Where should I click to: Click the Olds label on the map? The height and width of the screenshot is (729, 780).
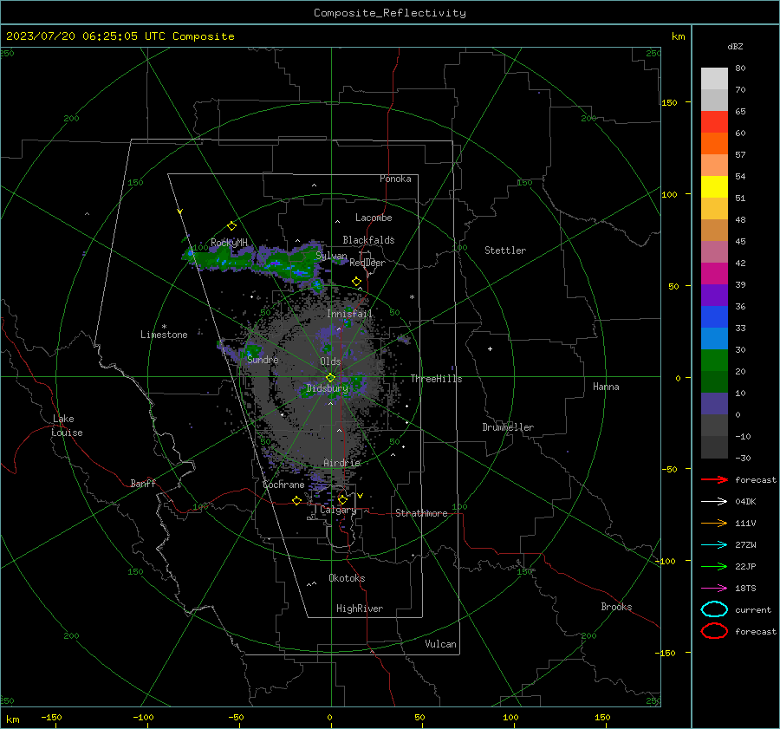[330, 361]
